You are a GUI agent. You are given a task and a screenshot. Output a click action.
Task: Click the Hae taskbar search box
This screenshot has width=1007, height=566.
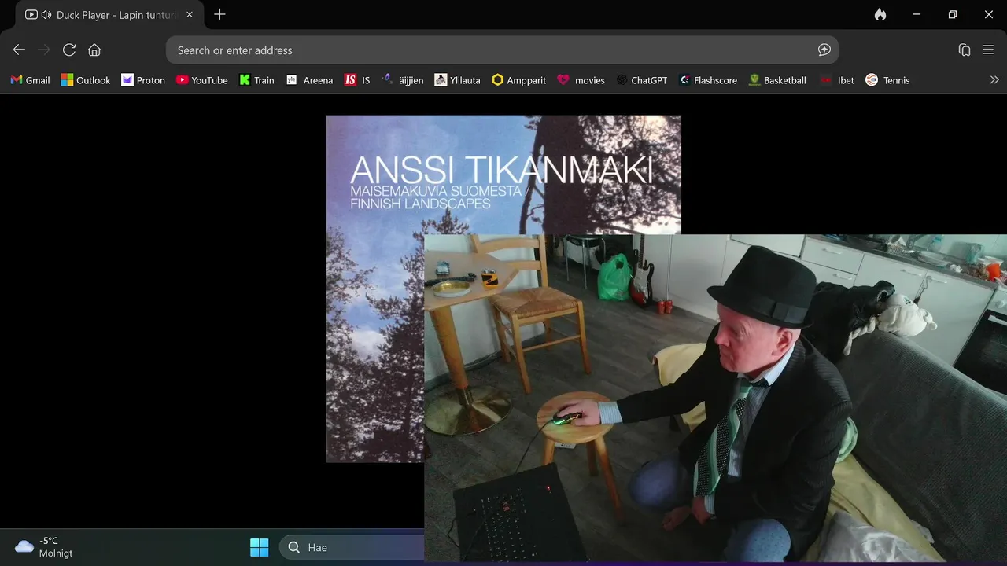click(x=352, y=547)
